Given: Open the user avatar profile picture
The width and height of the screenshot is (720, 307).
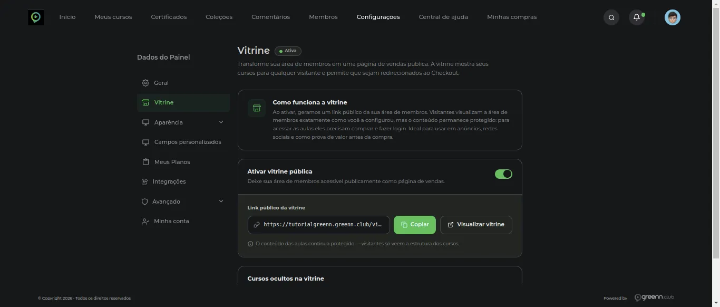Looking at the screenshot, I should (673, 17).
